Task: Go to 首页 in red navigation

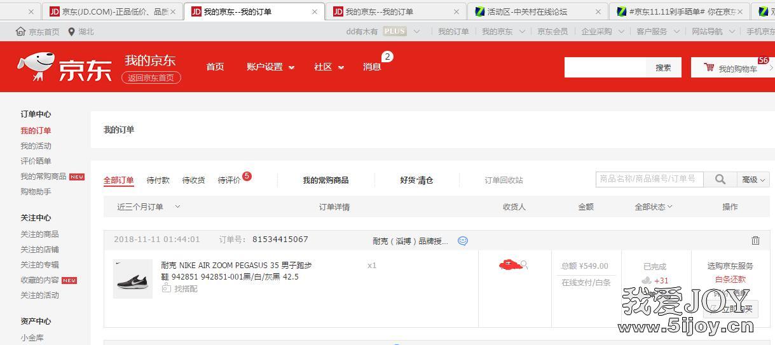Action: [x=215, y=67]
